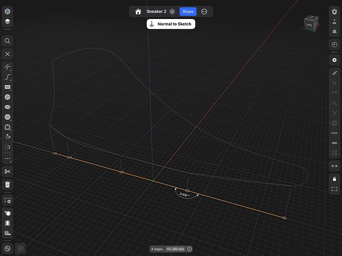Click Normal to Sketch button
Screen dimensions: 342x256
(x=171, y=24)
